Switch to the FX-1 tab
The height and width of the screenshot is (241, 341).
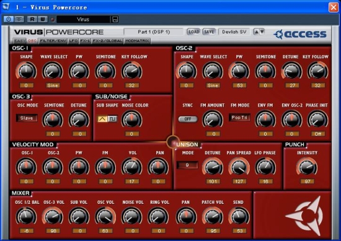[85, 41]
